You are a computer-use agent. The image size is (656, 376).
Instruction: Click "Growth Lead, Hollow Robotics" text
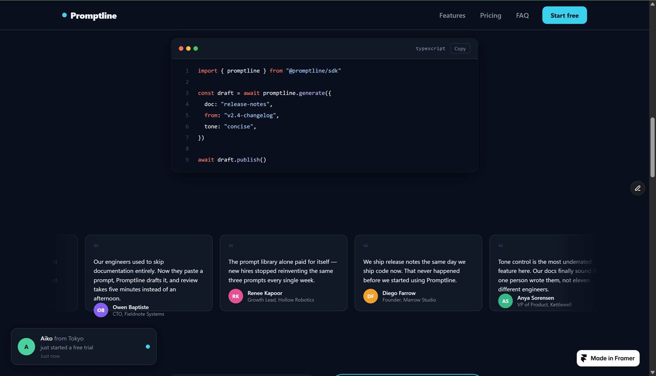coord(281,300)
